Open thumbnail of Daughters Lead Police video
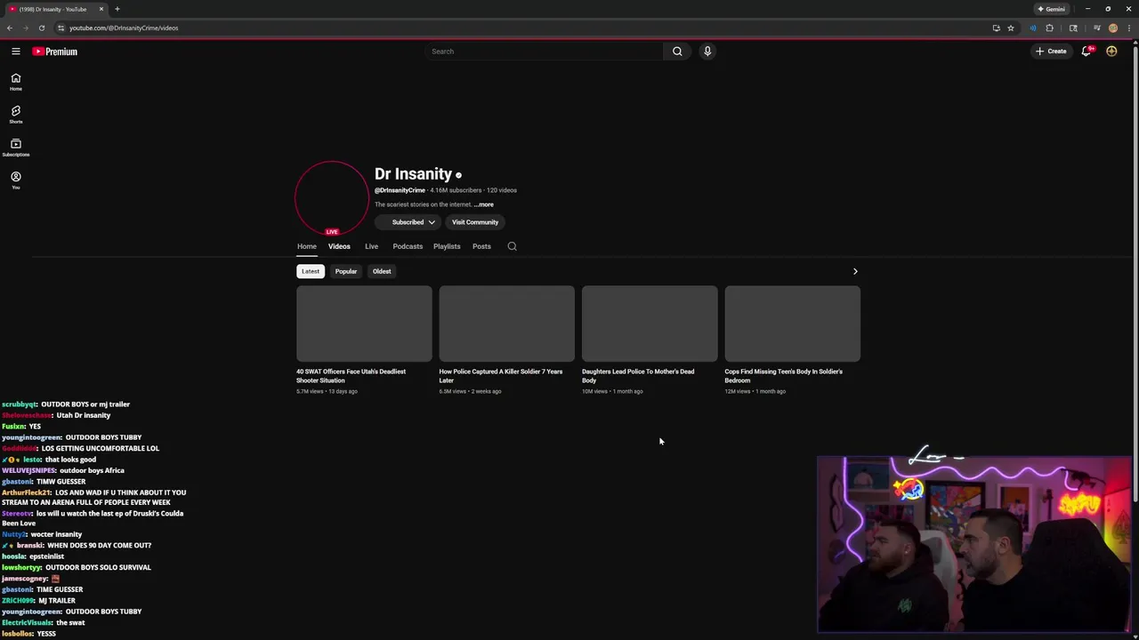 point(650,324)
